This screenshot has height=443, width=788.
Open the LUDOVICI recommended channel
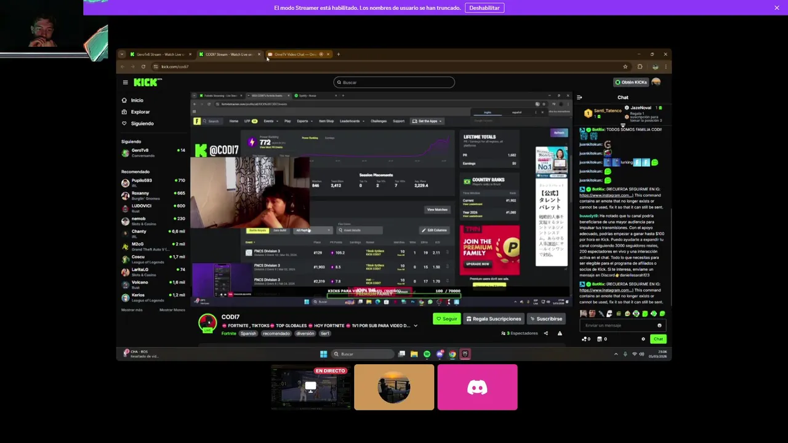153,208
